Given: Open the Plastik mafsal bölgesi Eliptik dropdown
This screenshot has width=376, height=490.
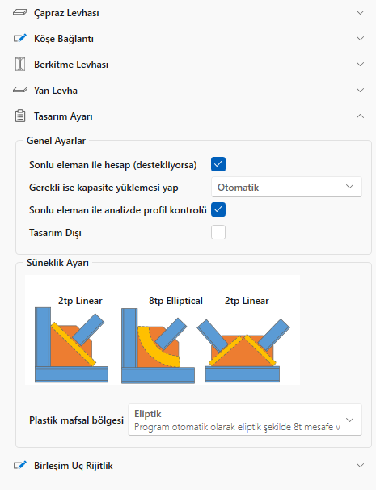Looking at the screenshot, I should pyautogui.click(x=245, y=420).
